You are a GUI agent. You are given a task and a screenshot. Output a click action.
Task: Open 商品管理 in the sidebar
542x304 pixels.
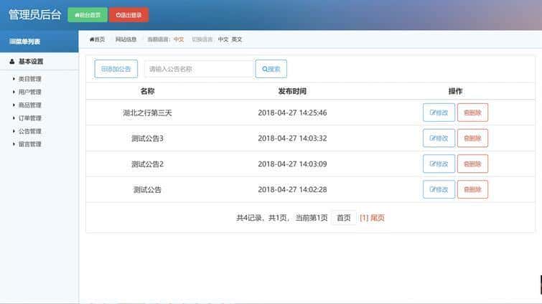(29, 105)
